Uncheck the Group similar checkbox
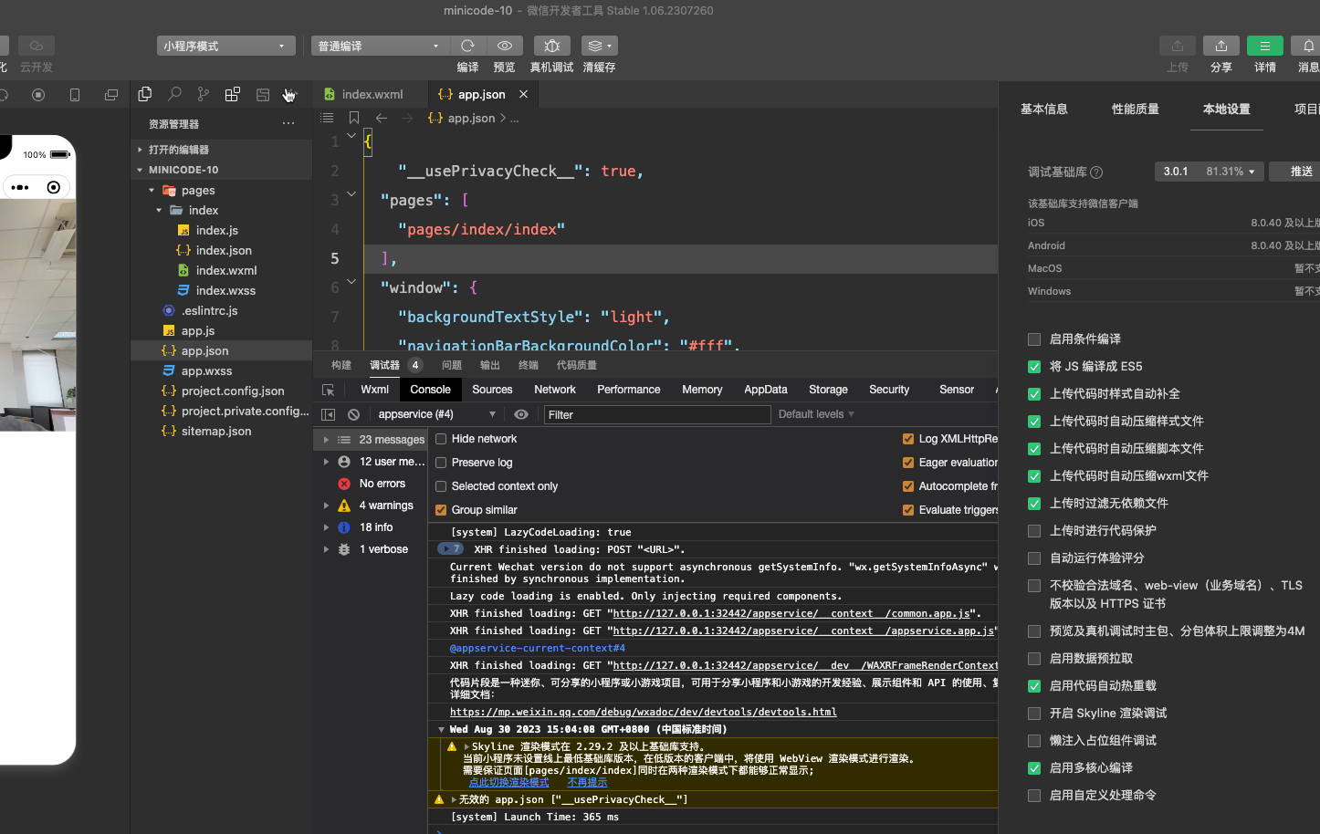1320x834 pixels. click(x=441, y=510)
